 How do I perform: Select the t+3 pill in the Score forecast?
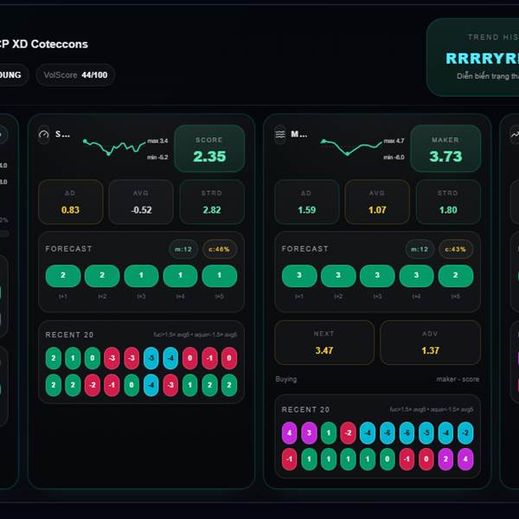(x=141, y=275)
